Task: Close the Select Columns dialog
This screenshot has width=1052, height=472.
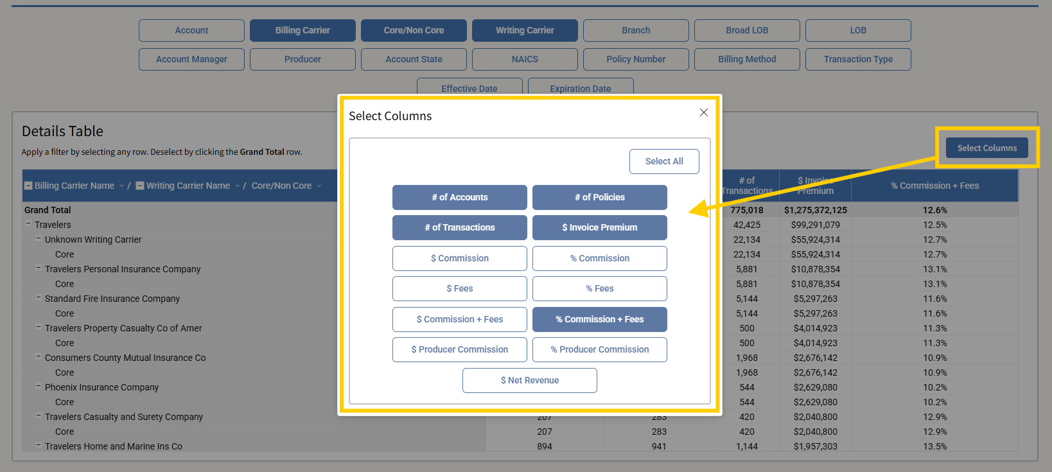Action: pyautogui.click(x=704, y=112)
